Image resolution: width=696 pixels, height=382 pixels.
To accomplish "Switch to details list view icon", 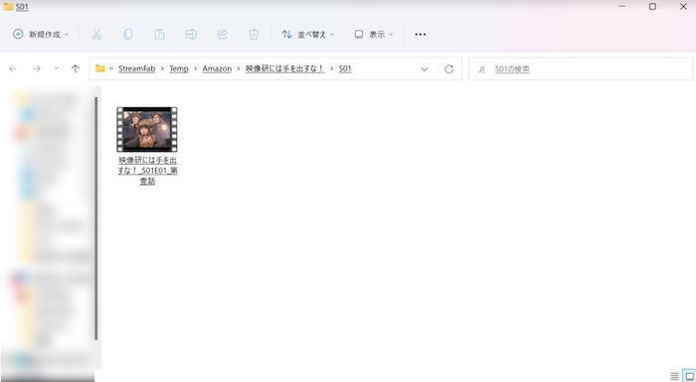I will [x=675, y=376].
